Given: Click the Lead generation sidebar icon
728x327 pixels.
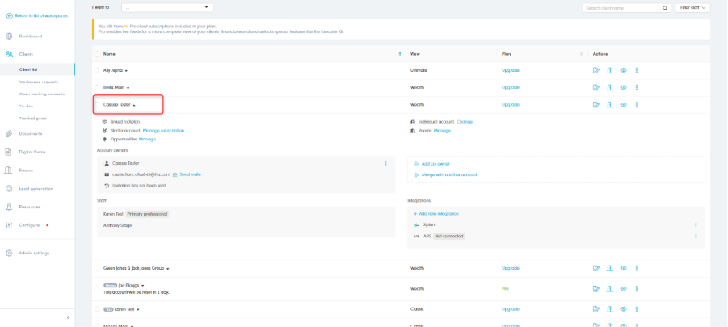Looking at the screenshot, I should click(x=9, y=188).
